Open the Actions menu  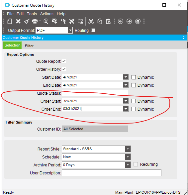coord(47,14)
